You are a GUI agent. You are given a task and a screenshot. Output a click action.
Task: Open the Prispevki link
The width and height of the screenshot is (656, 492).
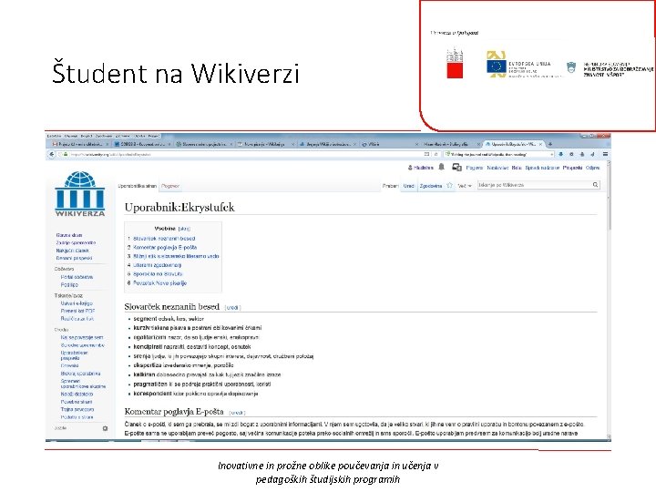[572, 168]
